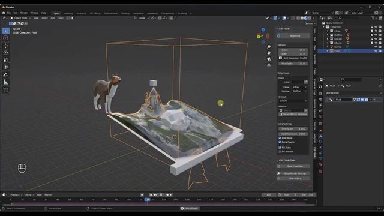Open the Object Mode dropdown

pyautogui.click(x=20, y=18)
